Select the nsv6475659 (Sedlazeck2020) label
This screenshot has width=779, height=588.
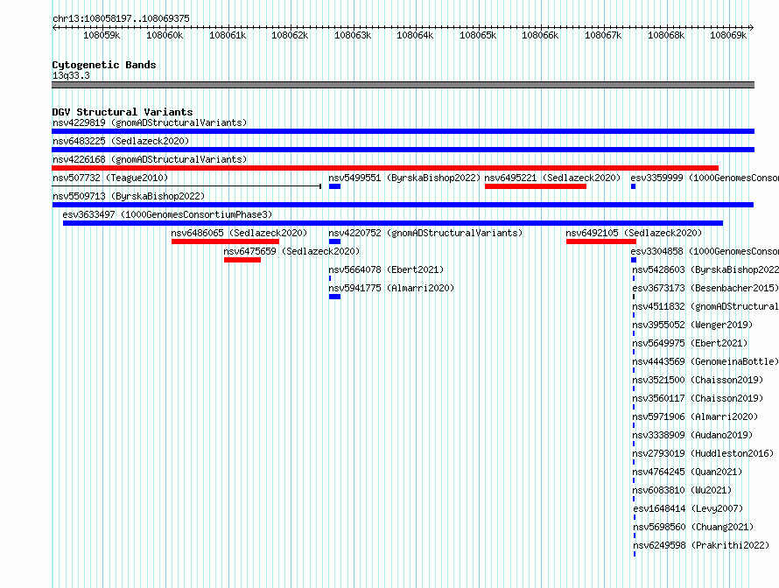[291, 251]
